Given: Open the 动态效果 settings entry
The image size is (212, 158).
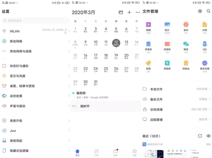Looking at the screenshot, I should [x=35, y=96].
